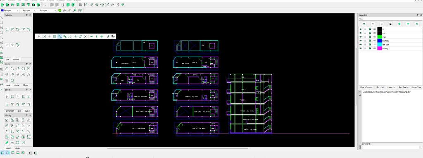Switch to the Info tab
Screen dimensions: 423x158
tap(20, 111)
